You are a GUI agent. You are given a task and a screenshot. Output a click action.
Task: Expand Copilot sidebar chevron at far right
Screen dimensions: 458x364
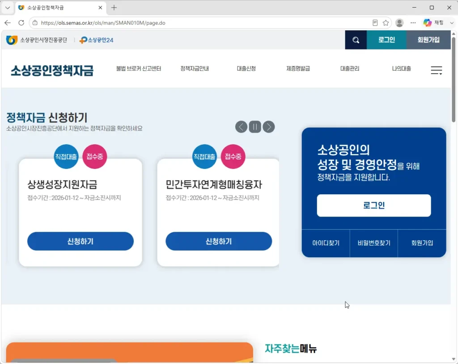[452, 23]
